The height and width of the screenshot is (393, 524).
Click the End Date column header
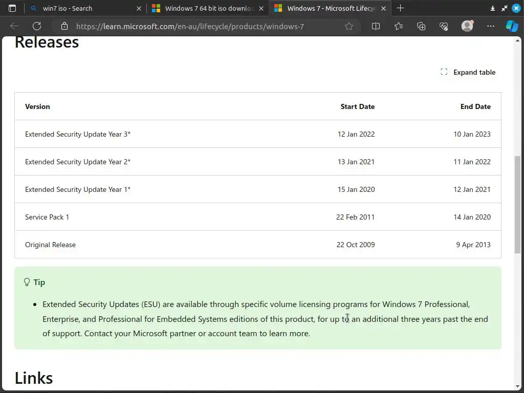click(x=475, y=106)
